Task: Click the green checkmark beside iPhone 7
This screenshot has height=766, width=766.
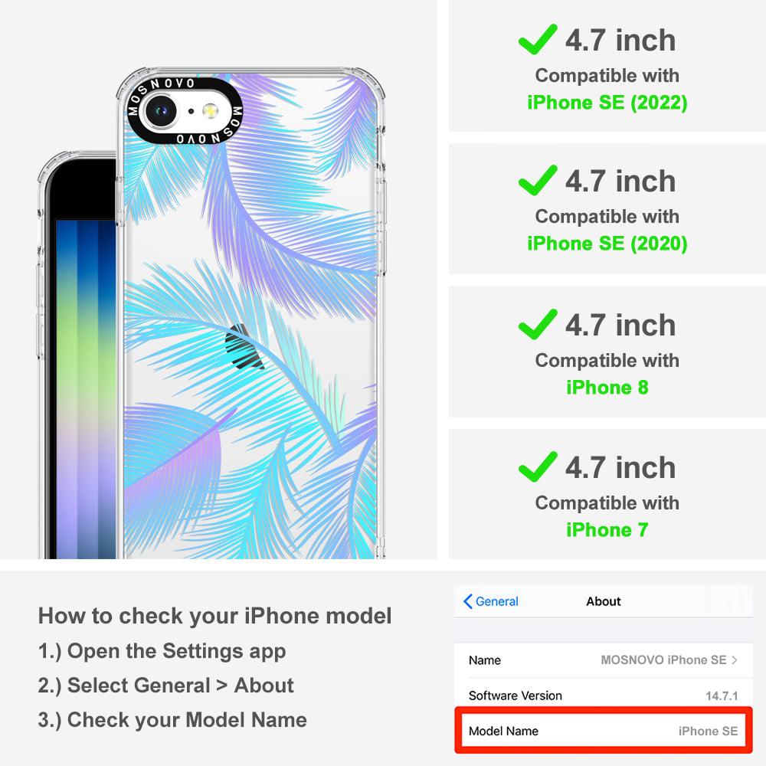Action: coord(538,466)
